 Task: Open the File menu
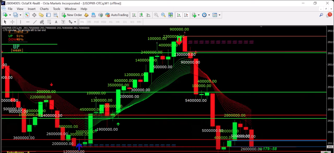[10, 9]
